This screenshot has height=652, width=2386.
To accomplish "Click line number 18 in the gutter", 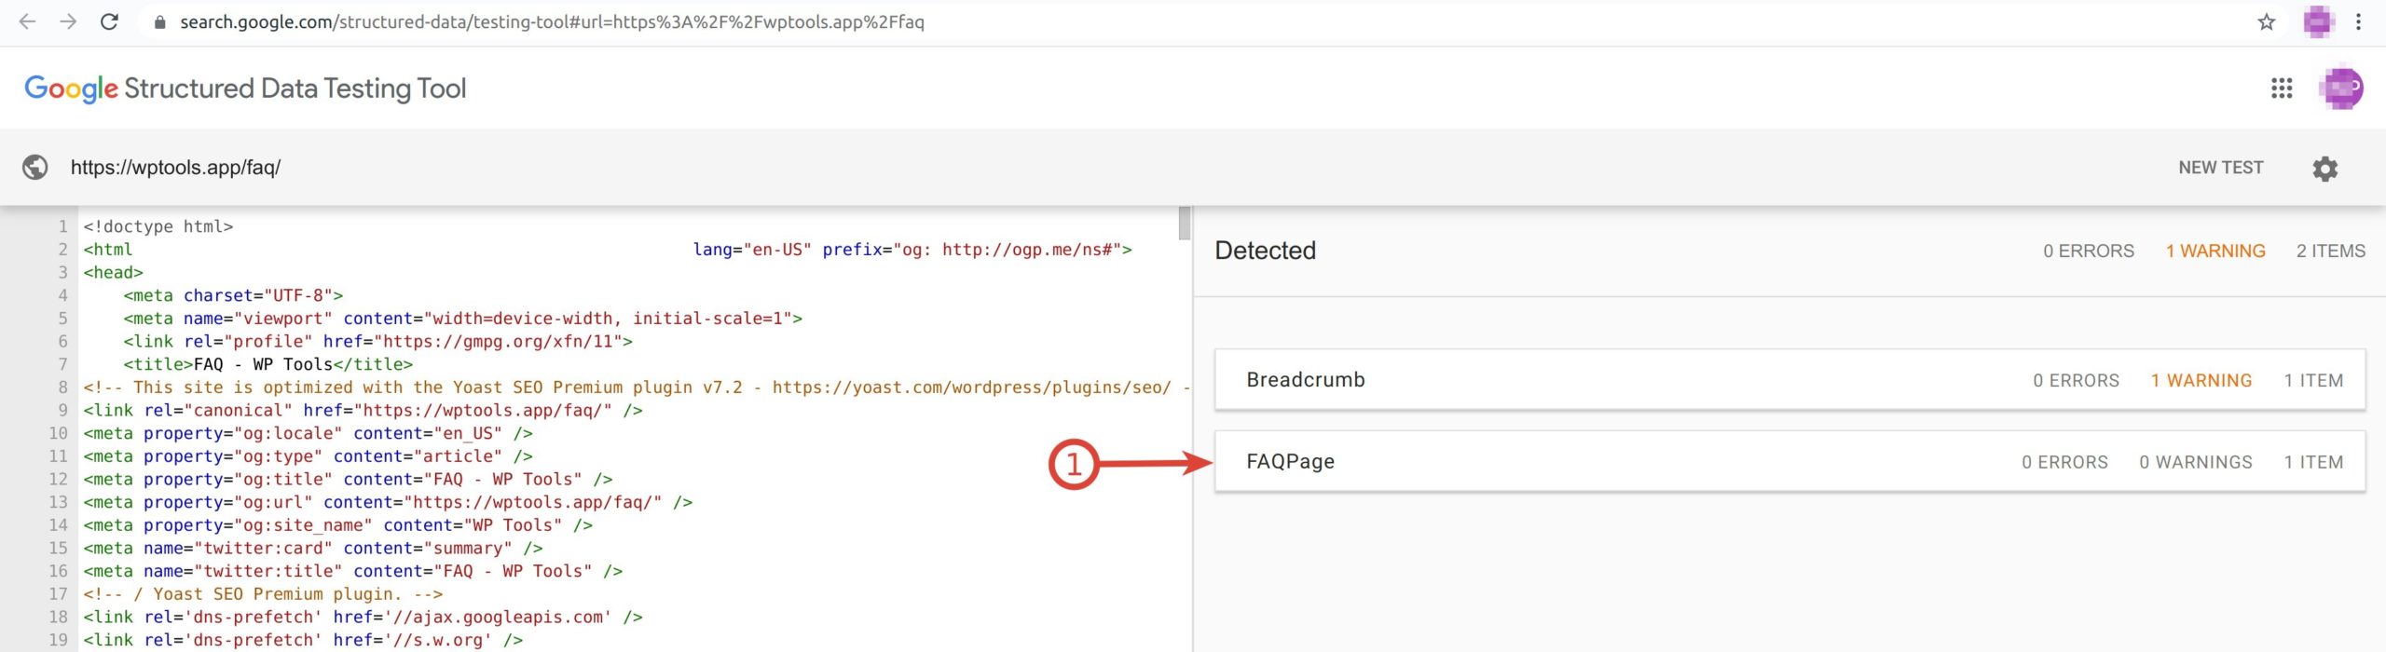I will (58, 617).
